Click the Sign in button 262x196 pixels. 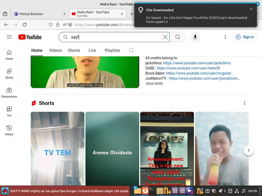pyautogui.click(x=245, y=37)
